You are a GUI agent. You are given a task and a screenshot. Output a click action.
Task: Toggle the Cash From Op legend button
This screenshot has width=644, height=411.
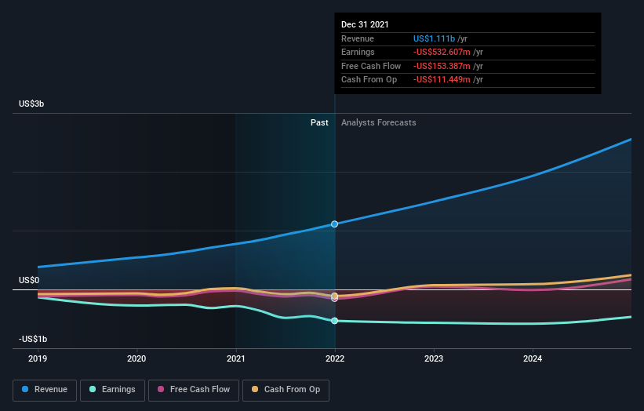pyautogui.click(x=286, y=390)
